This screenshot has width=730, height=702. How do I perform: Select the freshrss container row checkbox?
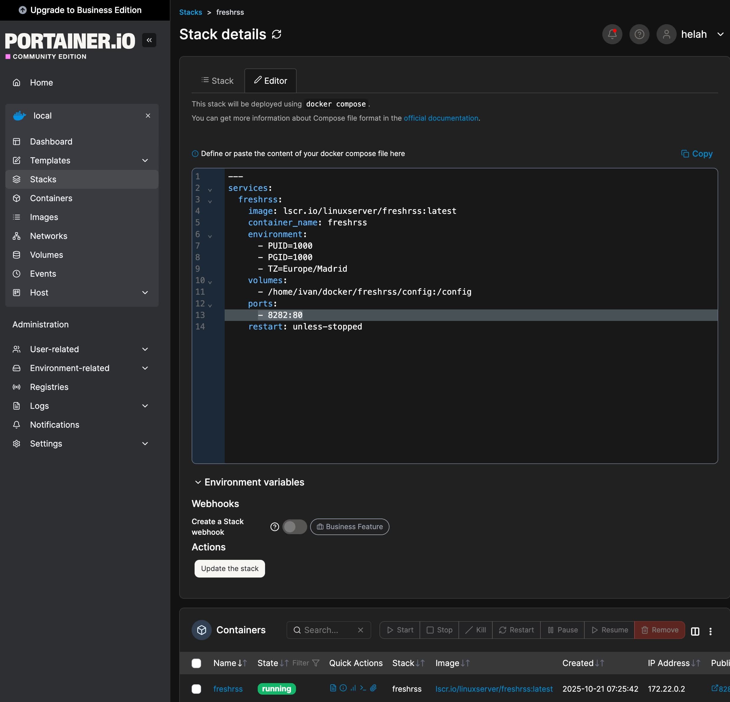tap(196, 689)
